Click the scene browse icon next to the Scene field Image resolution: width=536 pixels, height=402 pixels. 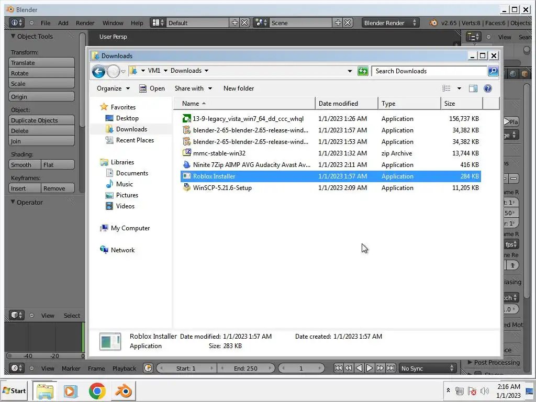261,23
